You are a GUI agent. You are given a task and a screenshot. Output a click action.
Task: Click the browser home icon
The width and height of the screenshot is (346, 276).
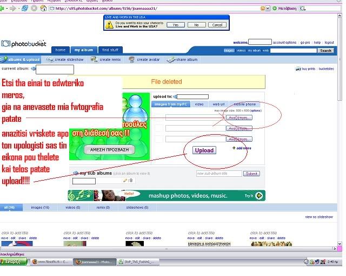(x=41, y=9)
